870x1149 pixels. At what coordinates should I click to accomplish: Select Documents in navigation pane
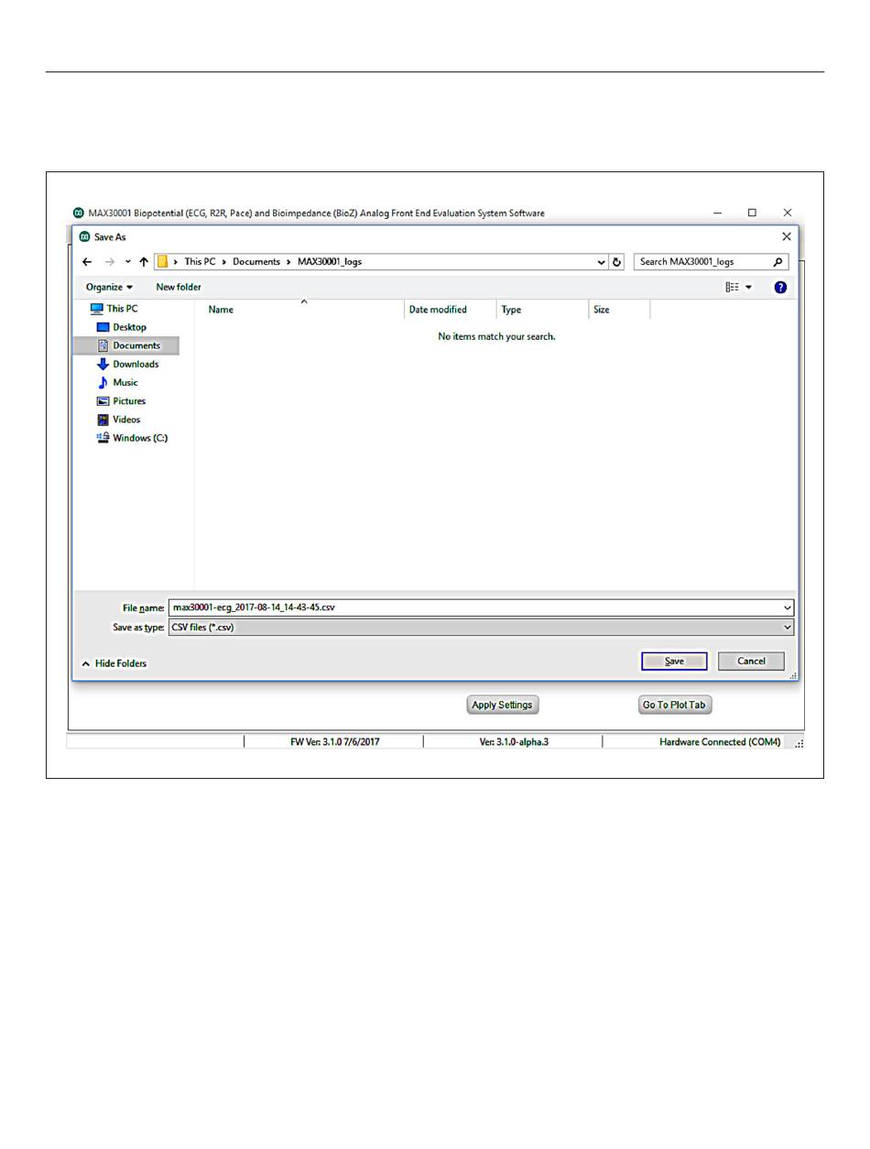click(129, 345)
